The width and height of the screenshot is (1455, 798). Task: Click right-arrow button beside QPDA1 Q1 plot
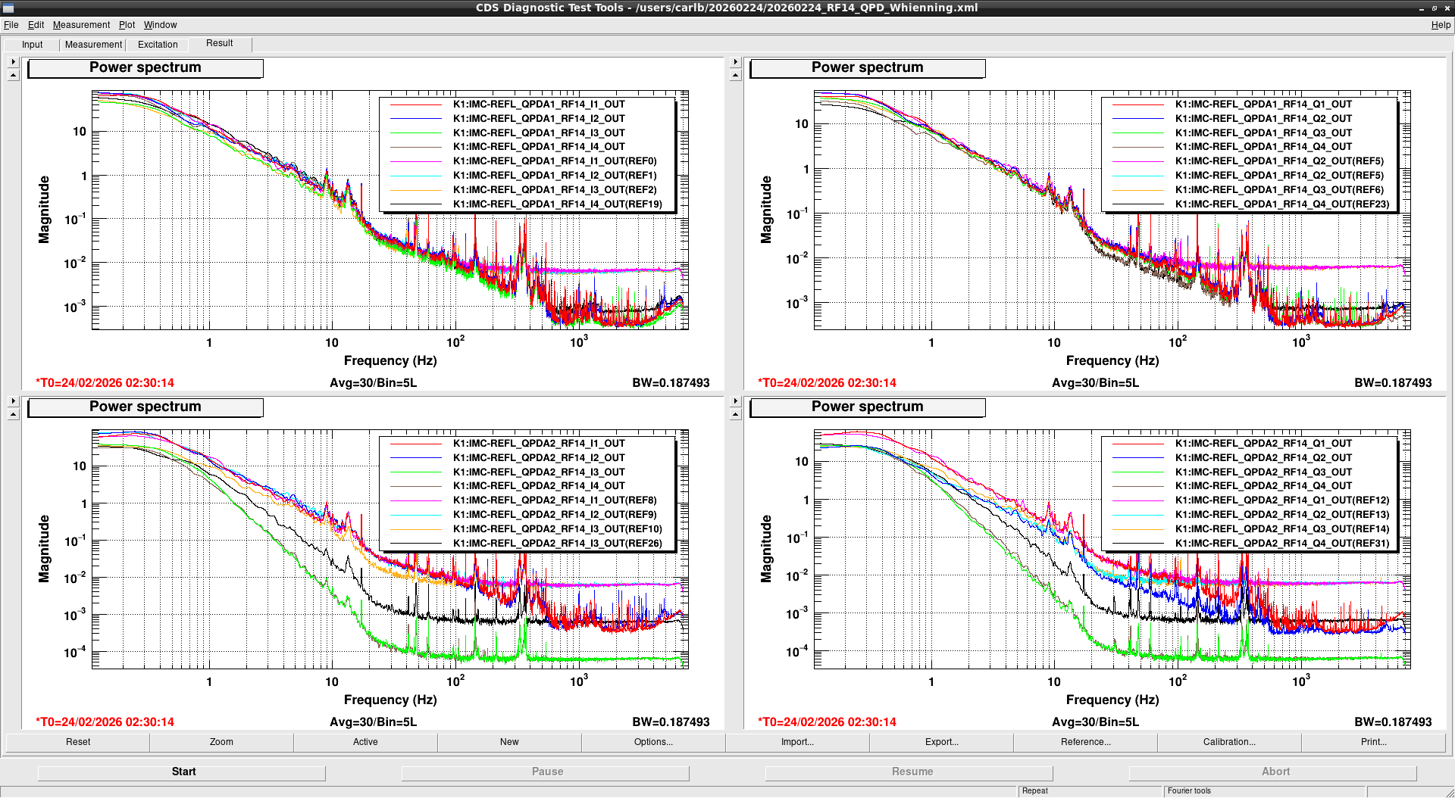pyautogui.click(x=735, y=62)
